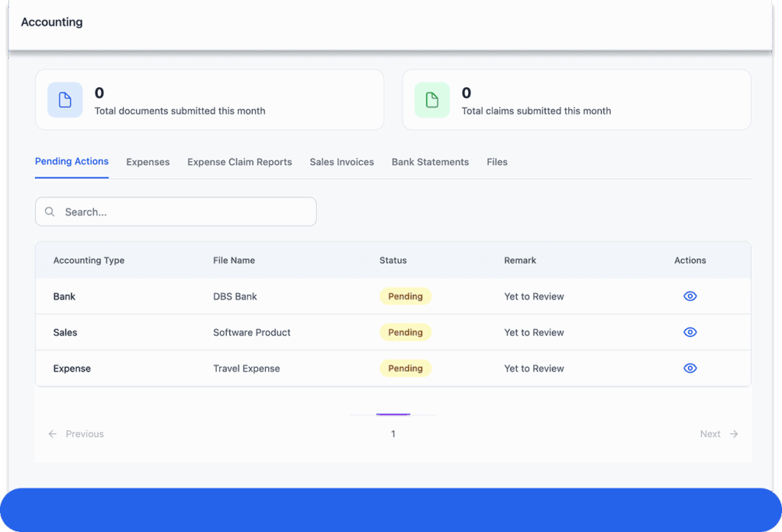
Task: Switch to the Expenses tab
Action: (147, 162)
